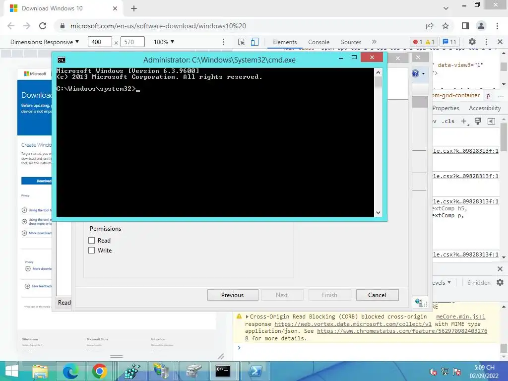Click the cmd window title icon
The height and width of the screenshot is (381, 508).
(62, 60)
